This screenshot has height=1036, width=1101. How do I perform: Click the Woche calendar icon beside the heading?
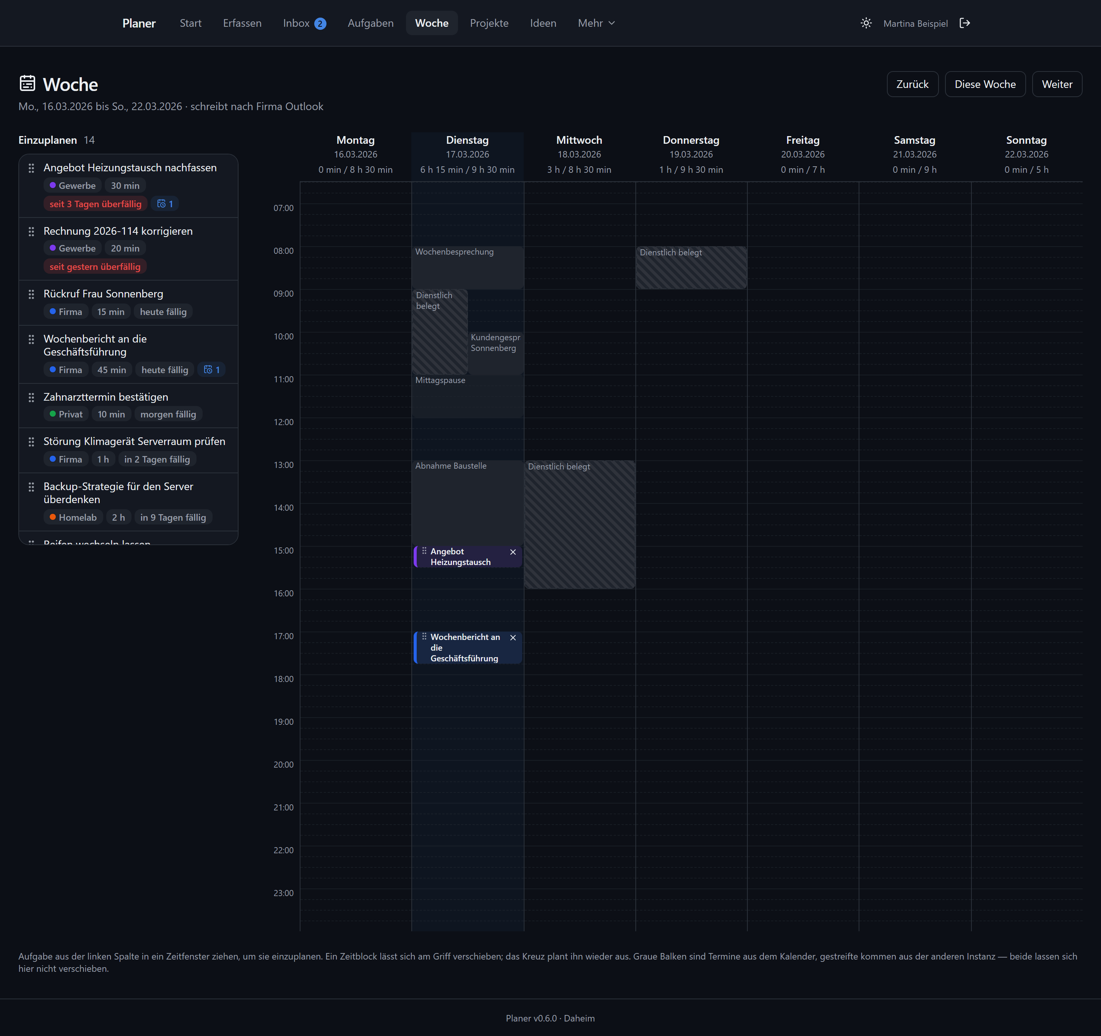[x=28, y=84]
